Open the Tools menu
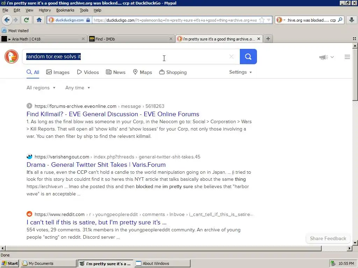Image resolution: width=358 pixels, height=268 pixels. point(84,10)
